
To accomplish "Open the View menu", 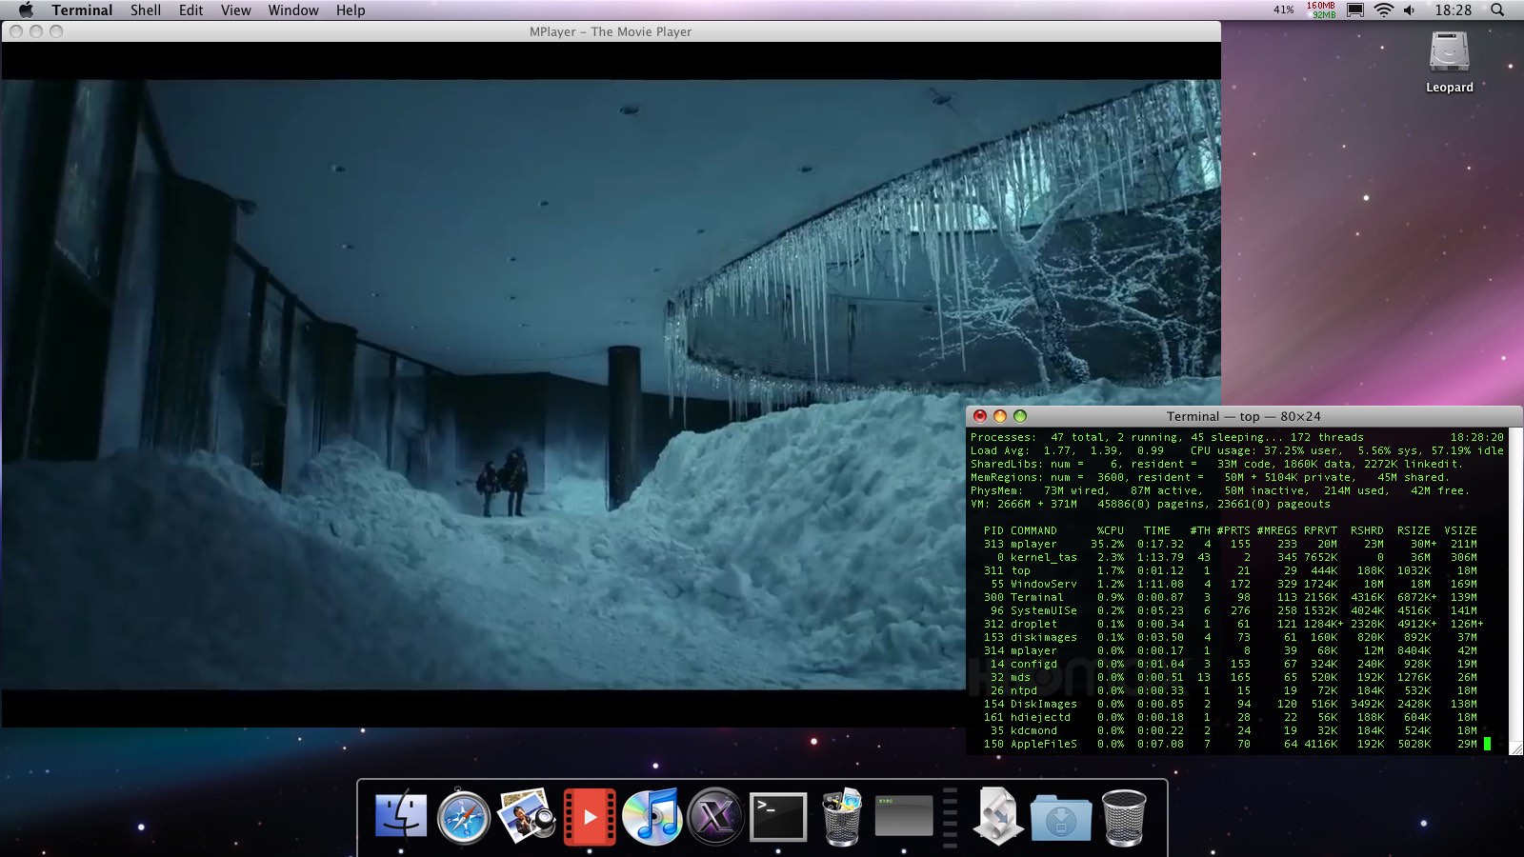I will 235,10.
